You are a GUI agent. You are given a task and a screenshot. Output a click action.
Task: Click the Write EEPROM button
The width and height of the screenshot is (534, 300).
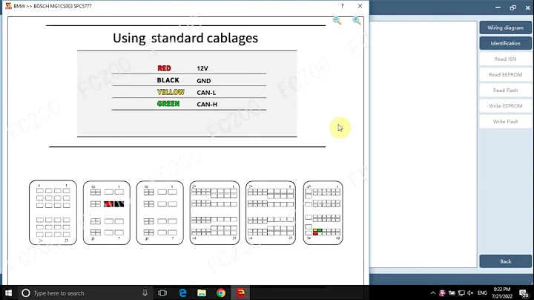click(505, 106)
